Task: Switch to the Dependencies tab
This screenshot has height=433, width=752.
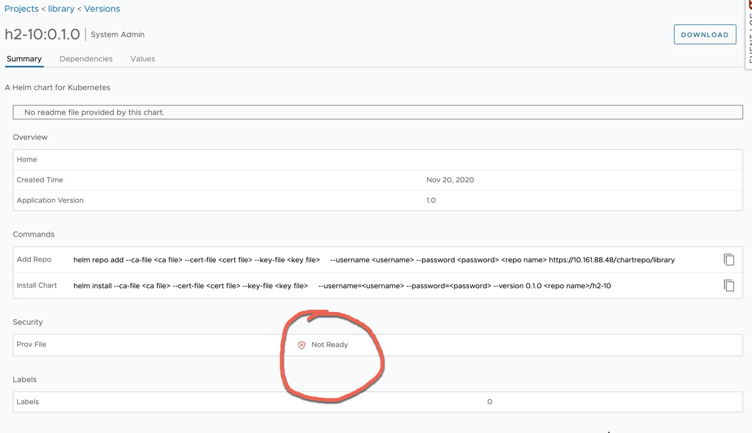Action: (86, 59)
